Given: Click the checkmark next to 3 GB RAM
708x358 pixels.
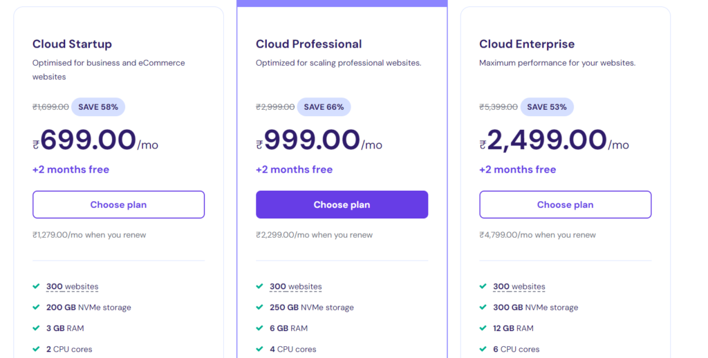Looking at the screenshot, I should (36, 328).
